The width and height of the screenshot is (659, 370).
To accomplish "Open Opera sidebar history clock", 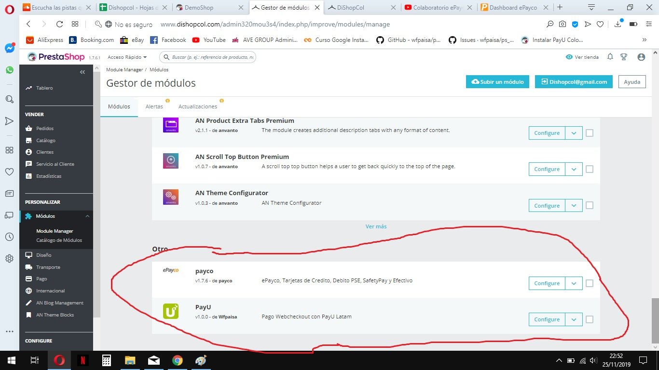I will click(x=9, y=237).
